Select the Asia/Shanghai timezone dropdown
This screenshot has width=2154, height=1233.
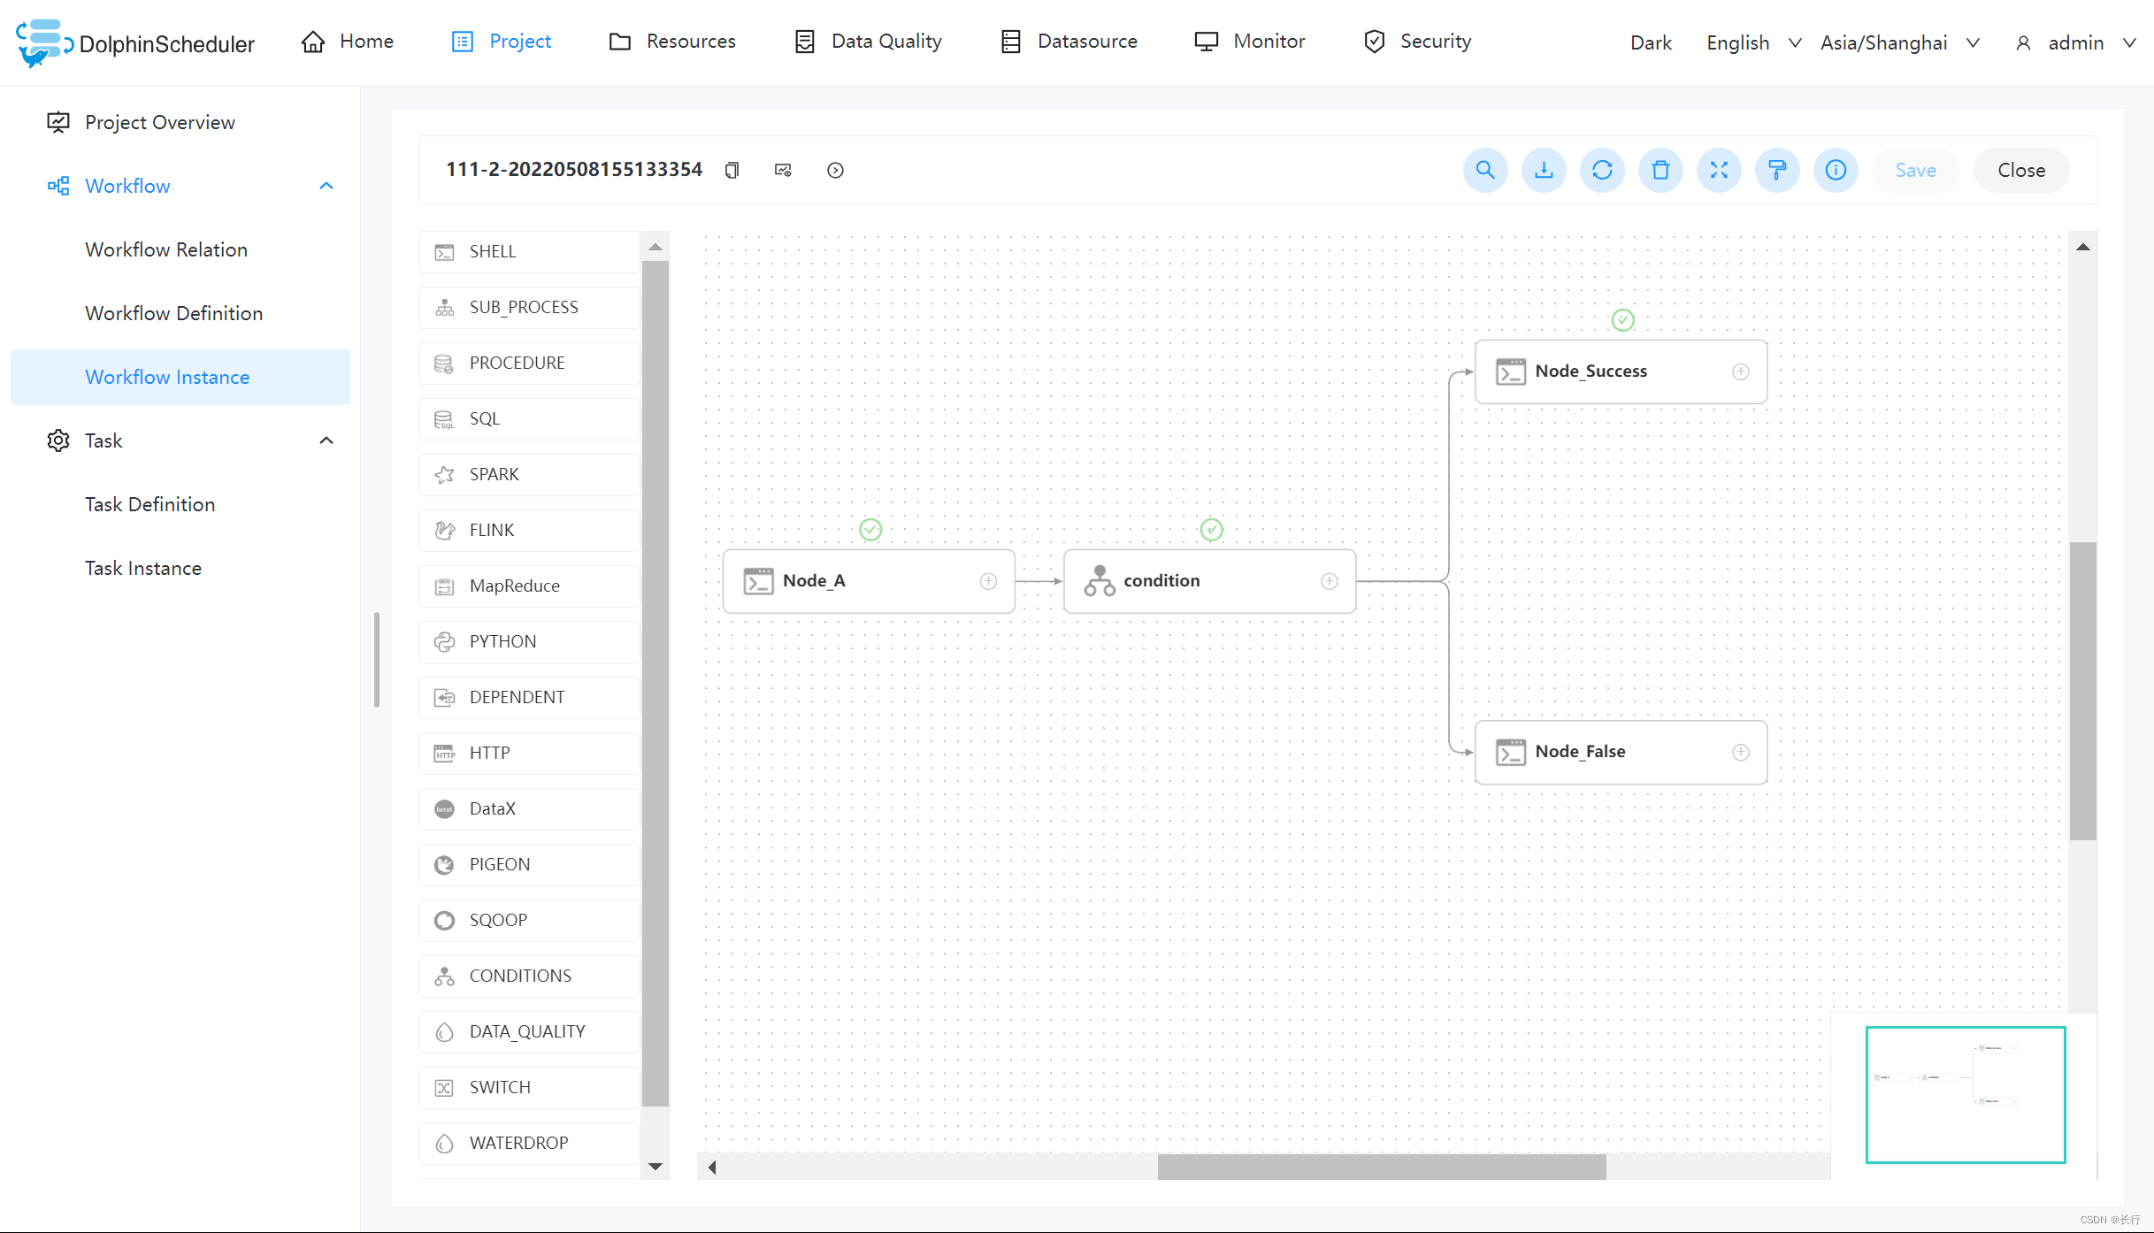(1901, 40)
